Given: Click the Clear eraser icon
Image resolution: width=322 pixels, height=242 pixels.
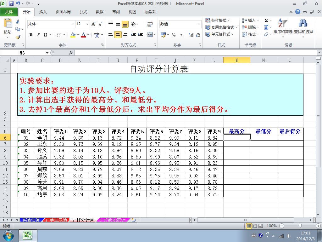Looking at the screenshot, I should tap(266, 34).
